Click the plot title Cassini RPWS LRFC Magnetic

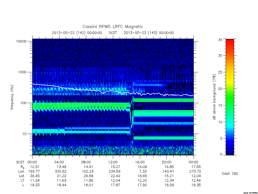click(113, 27)
